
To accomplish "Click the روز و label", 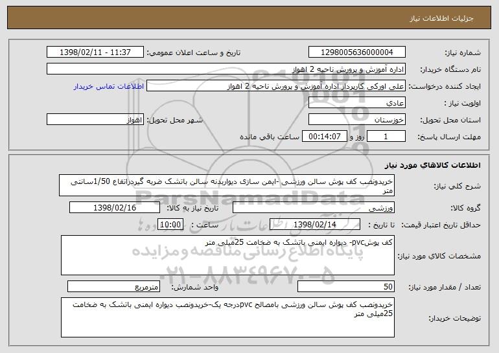I will coord(356,137).
